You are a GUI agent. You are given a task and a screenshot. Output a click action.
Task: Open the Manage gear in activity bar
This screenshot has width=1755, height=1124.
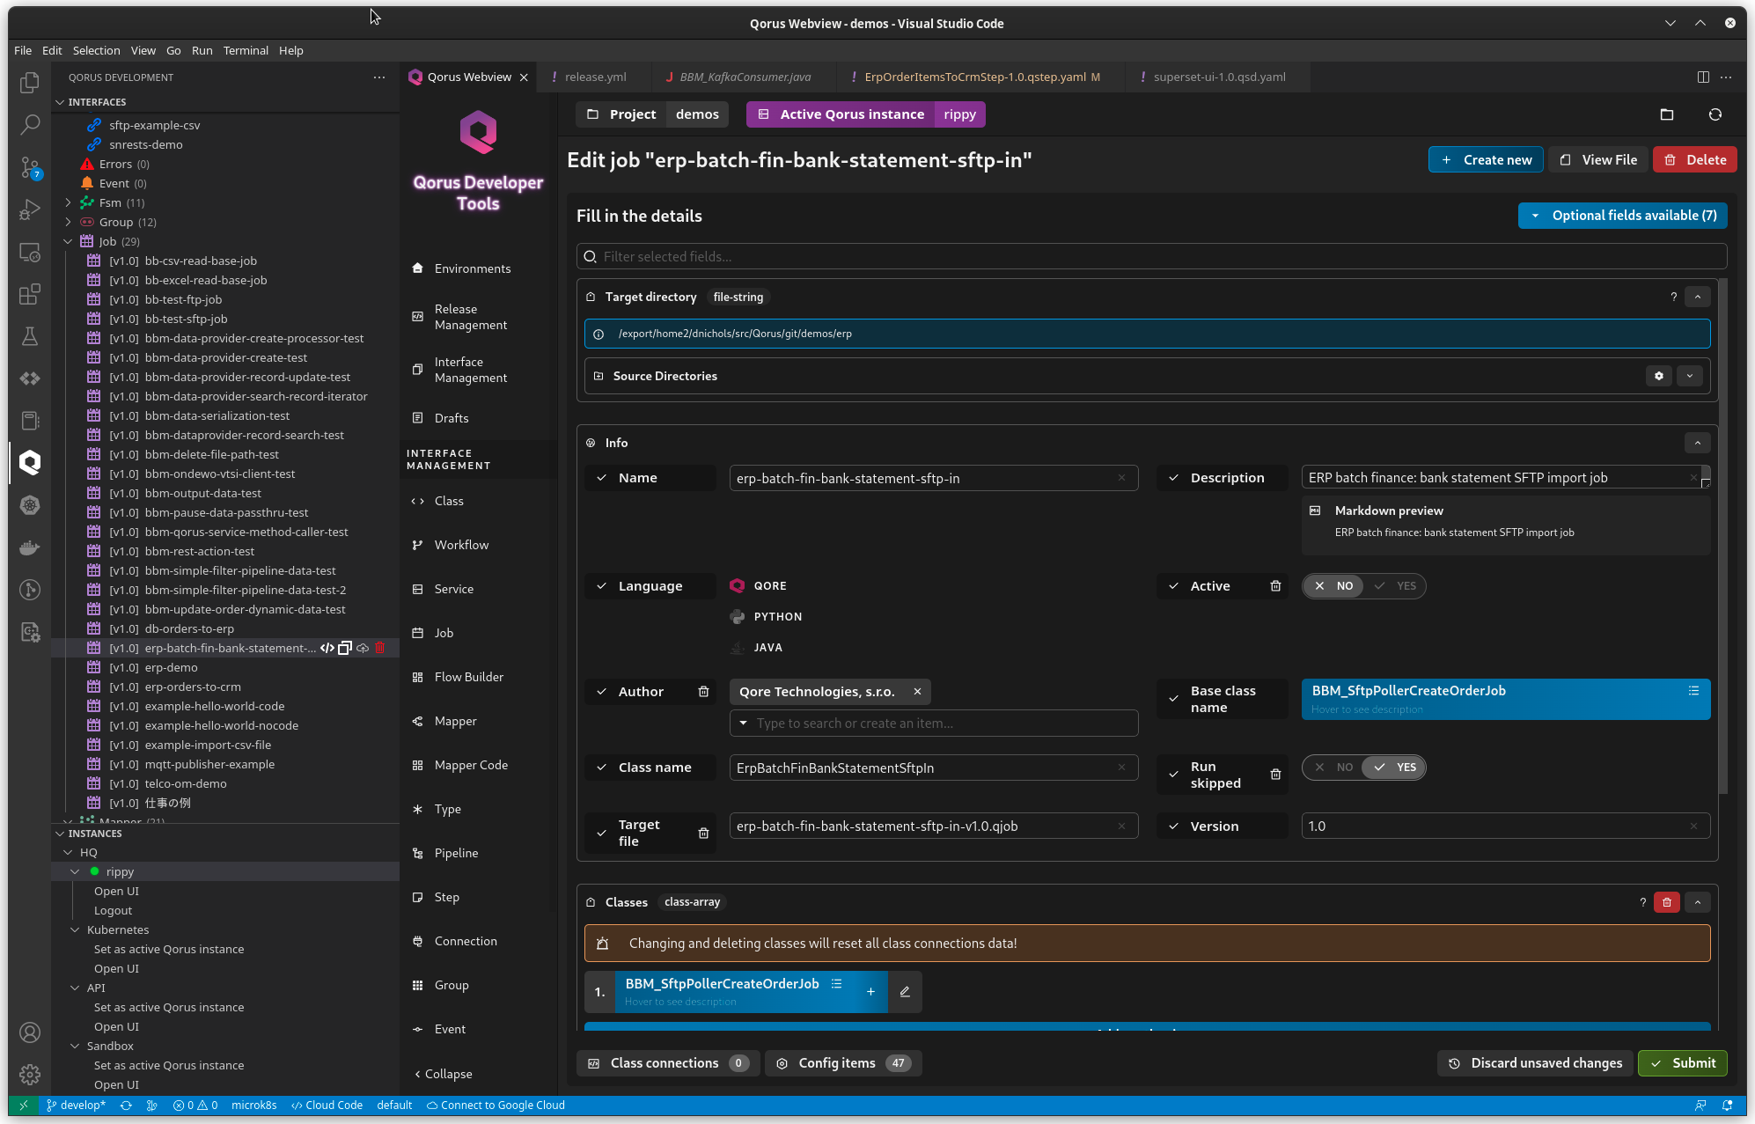(30, 1074)
